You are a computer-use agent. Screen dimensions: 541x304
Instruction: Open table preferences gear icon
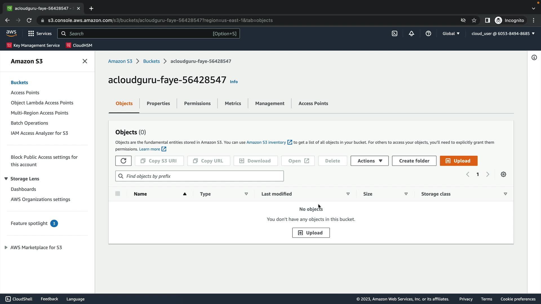point(503,174)
